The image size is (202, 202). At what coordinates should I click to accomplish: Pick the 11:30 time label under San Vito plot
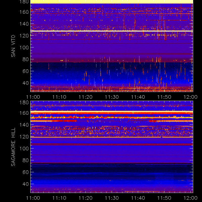112,97
